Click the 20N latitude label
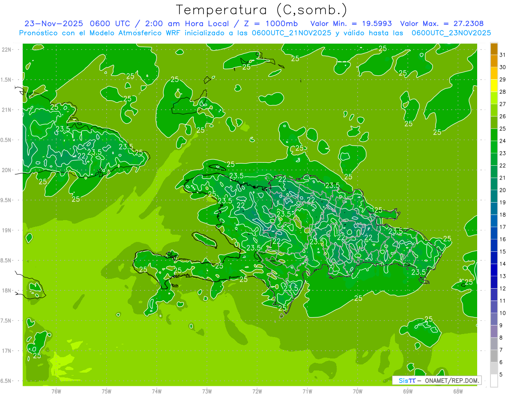The height and width of the screenshot is (397, 514). coord(7,170)
